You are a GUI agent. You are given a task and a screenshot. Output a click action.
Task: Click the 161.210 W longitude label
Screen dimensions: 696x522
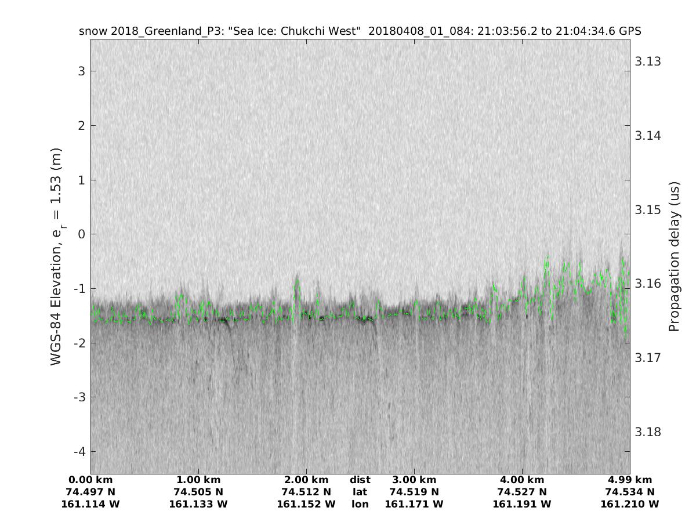(630, 505)
